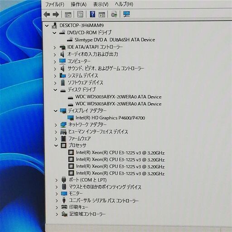
Task: Expand the ネットワーク アダプター node
Action: (56, 125)
